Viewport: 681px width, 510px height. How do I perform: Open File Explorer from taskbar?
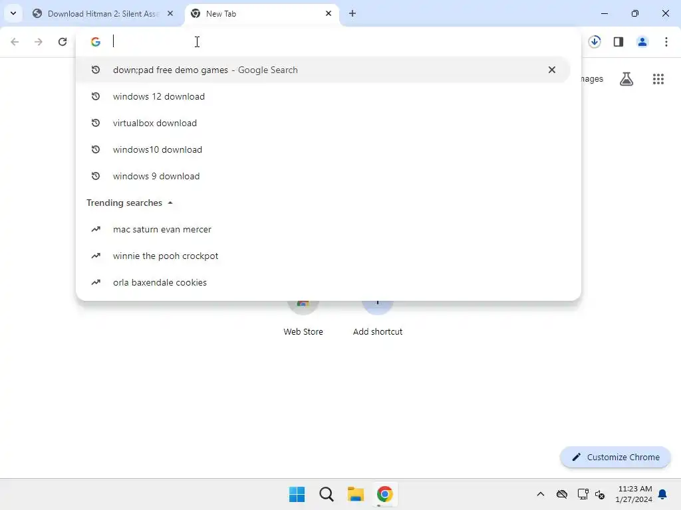click(x=355, y=494)
